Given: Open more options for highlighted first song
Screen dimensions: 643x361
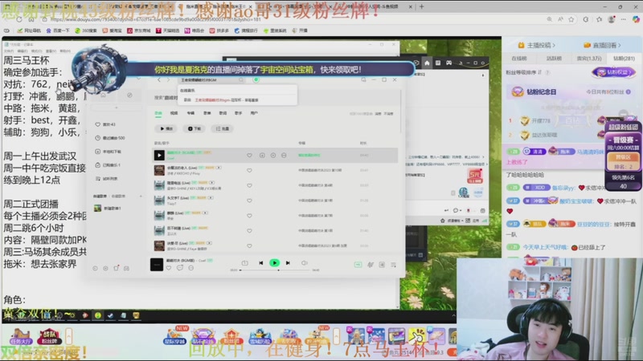Looking at the screenshot, I should pos(284,156).
